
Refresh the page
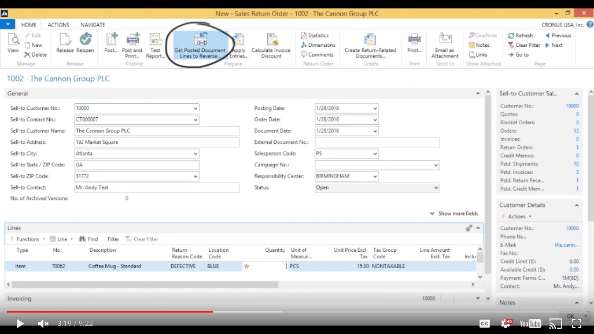(521, 35)
